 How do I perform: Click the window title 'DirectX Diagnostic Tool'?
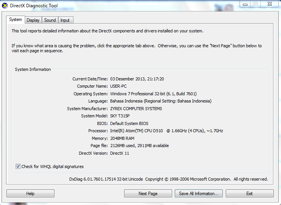coord(34,6)
